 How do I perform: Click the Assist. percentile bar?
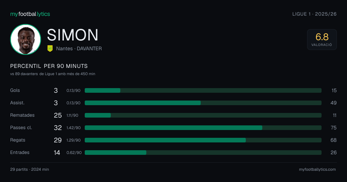[x=203, y=103]
